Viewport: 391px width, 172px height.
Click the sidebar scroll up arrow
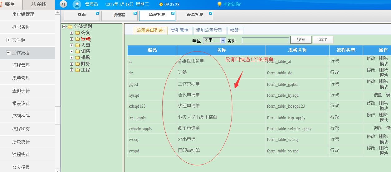(57, 12)
